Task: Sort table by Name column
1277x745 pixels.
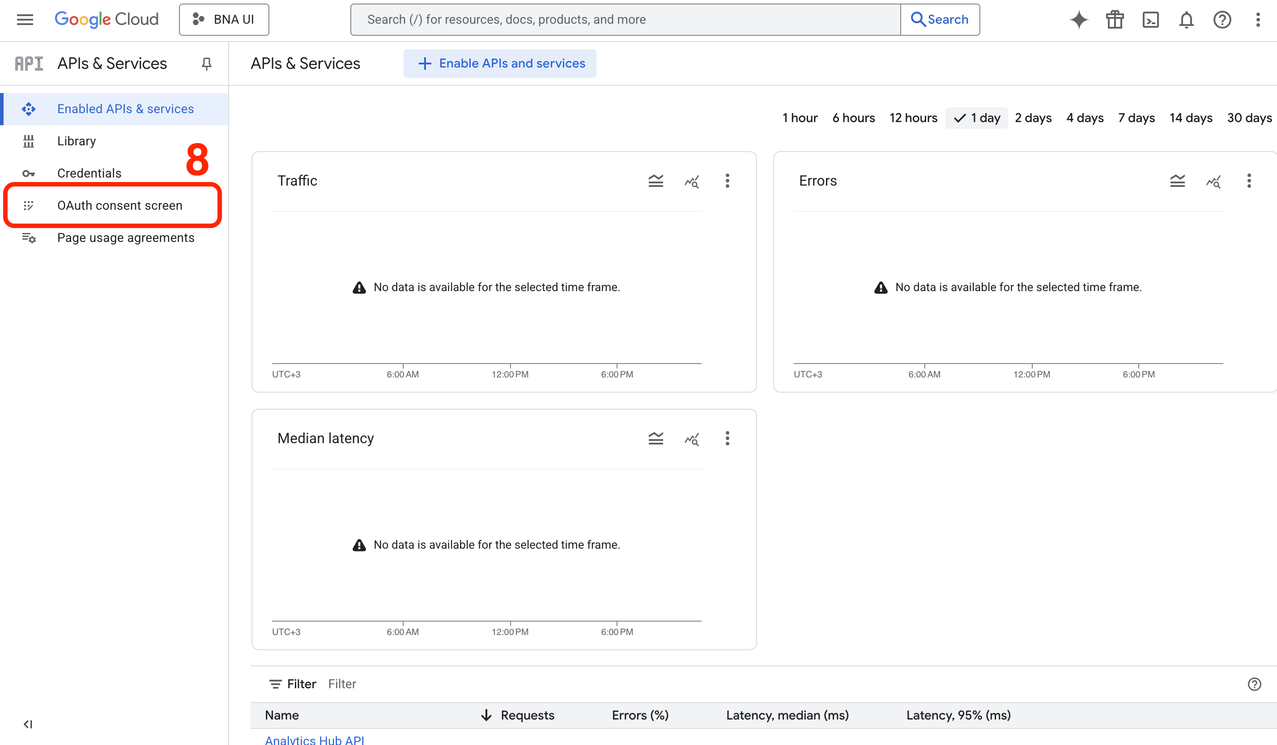Action: tap(282, 715)
